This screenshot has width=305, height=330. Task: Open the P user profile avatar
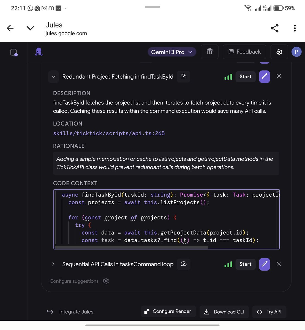[296, 52]
